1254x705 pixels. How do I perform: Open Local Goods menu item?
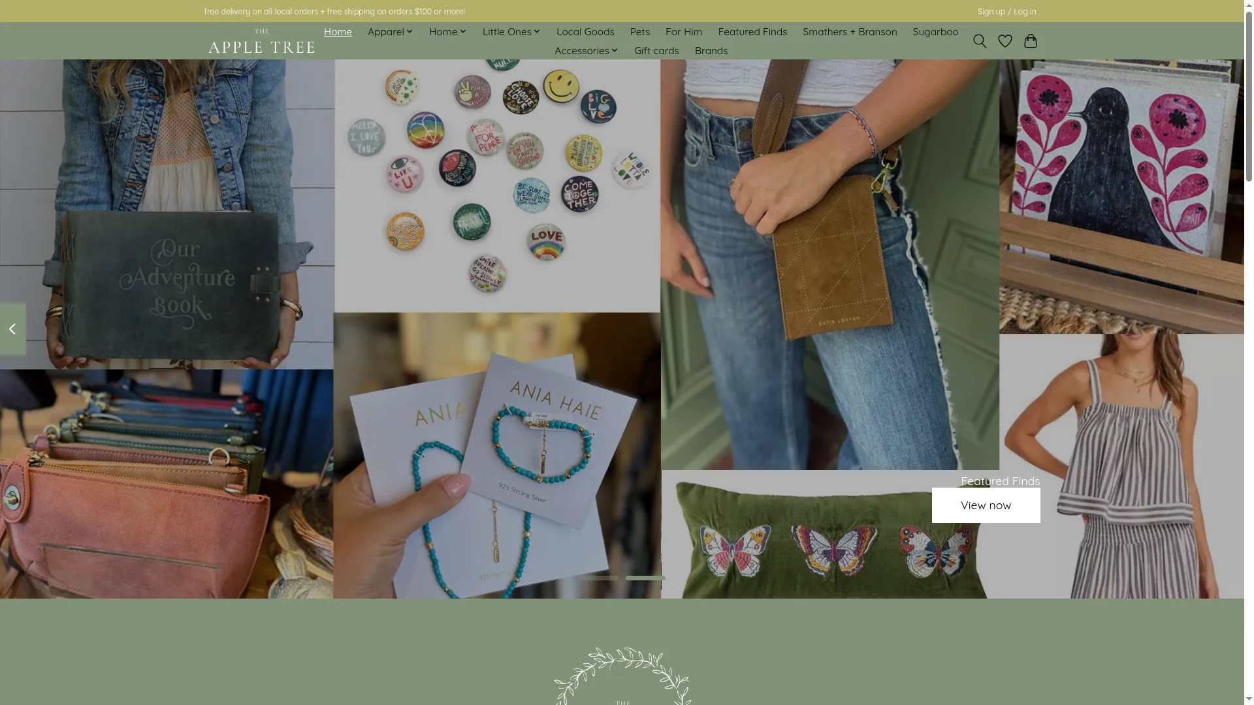click(585, 31)
